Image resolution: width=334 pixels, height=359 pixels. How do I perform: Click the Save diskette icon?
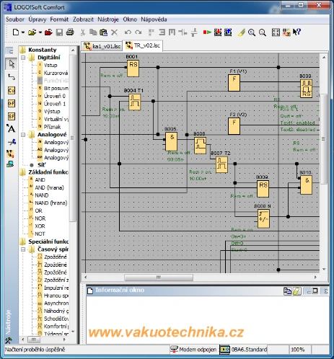(59, 32)
